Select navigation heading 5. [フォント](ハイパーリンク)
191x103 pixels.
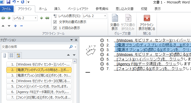tap(39, 86)
